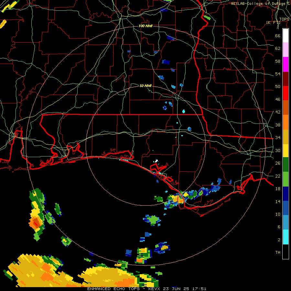
Task: Click the 18 legend value
Action: coord(278,189)
